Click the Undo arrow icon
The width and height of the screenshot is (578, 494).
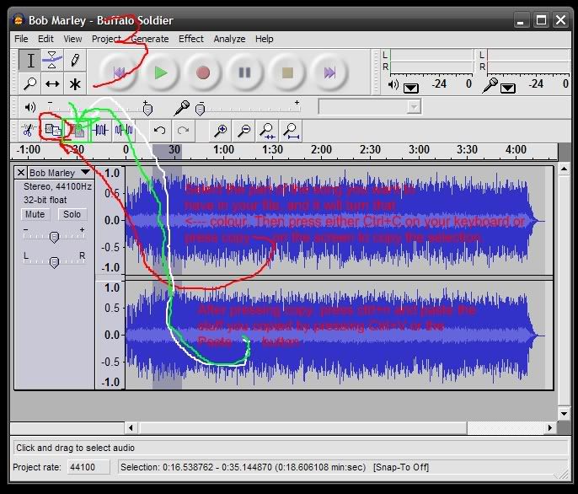159,130
